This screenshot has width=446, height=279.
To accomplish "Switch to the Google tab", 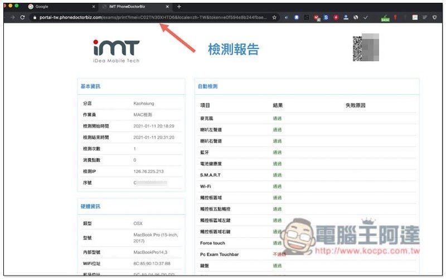I will [56, 7].
